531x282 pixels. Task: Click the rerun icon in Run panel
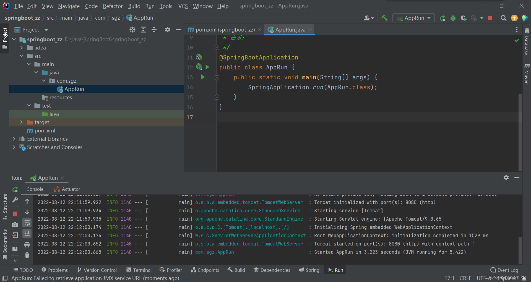point(15,189)
